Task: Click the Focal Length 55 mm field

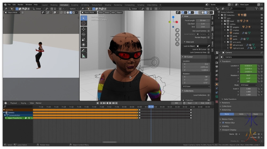Action: tap(203, 21)
